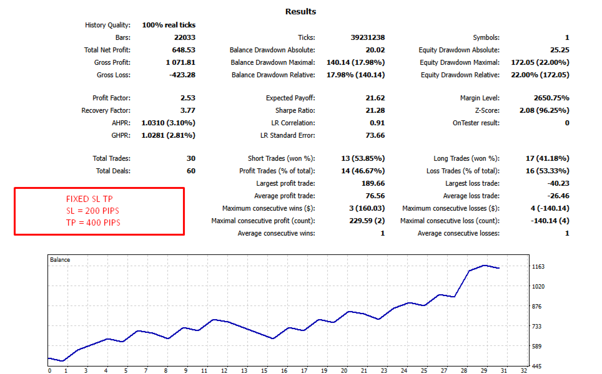Click Balance Drawdown Absolute value 20.02
Viewport: 602px width, 374px height.
[375, 50]
